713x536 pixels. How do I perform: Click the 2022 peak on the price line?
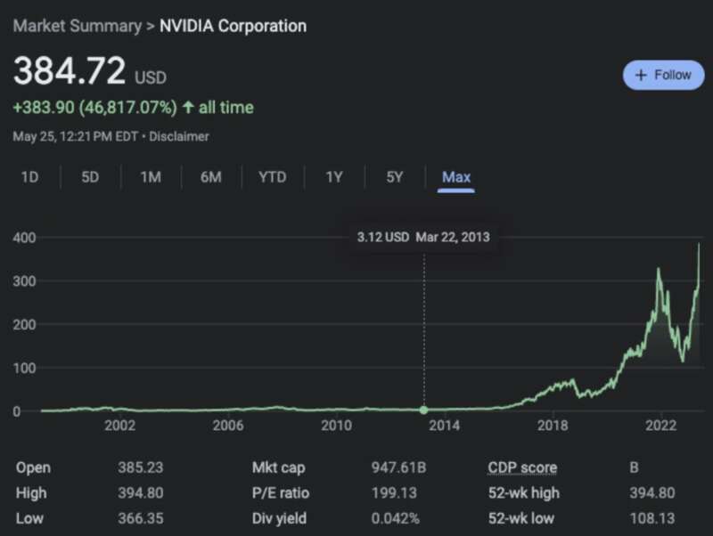click(x=659, y=270)
